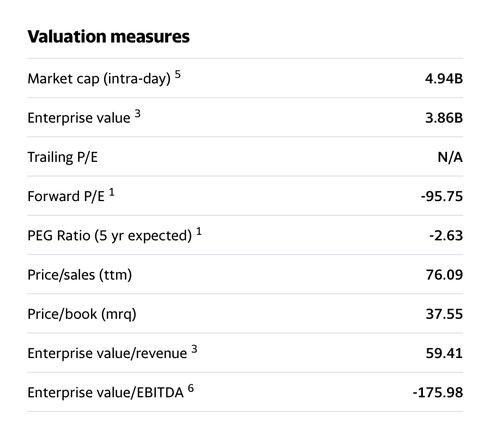Click the PEG Ratio (5 yr expected) label
The height and width of the screenshot is (424, 484).
pos(110,236)
